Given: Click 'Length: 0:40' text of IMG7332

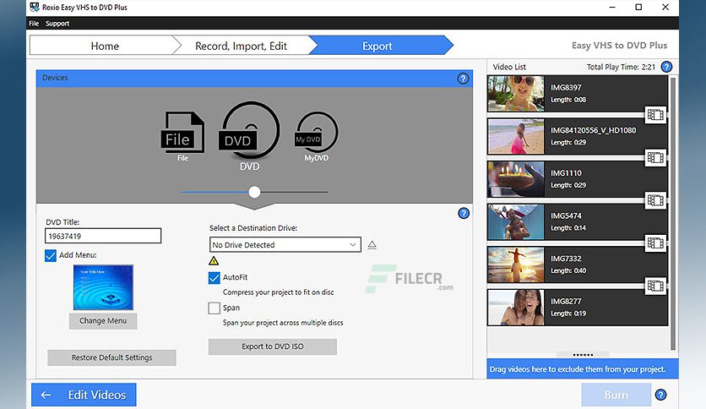Looking at the screenshot, I should point(568,270).
